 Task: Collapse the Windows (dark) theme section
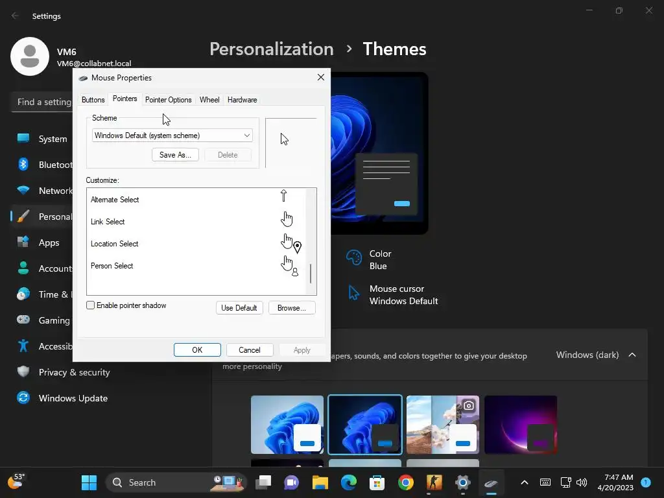pyautogui.click(x=632, y=355)
